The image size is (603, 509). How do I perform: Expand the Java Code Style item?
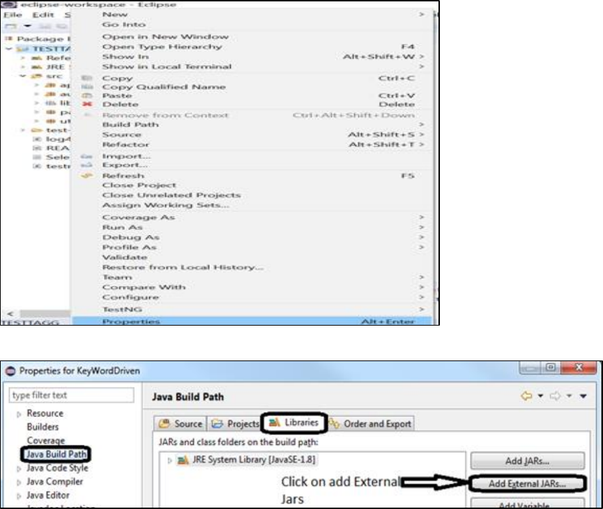tap(19, 469)
